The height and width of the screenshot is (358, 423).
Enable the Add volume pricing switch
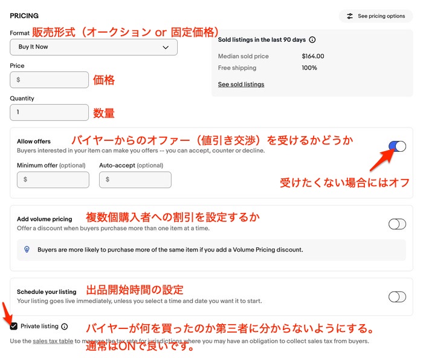pos(397,224)
